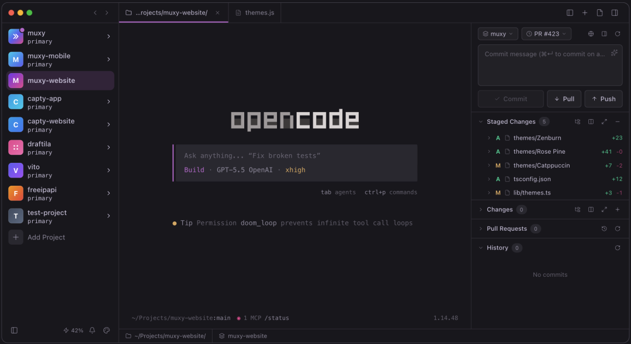Go forward with the right navigation arrow
Screen dimensions: 631x344
[107, 13]
